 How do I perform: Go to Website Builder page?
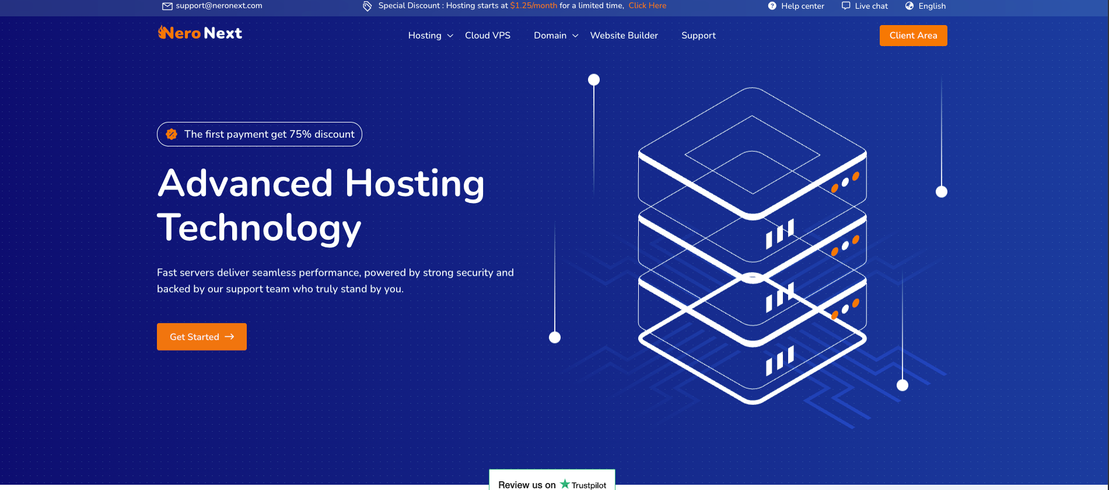pyautogui.click(x=624, y=36)
